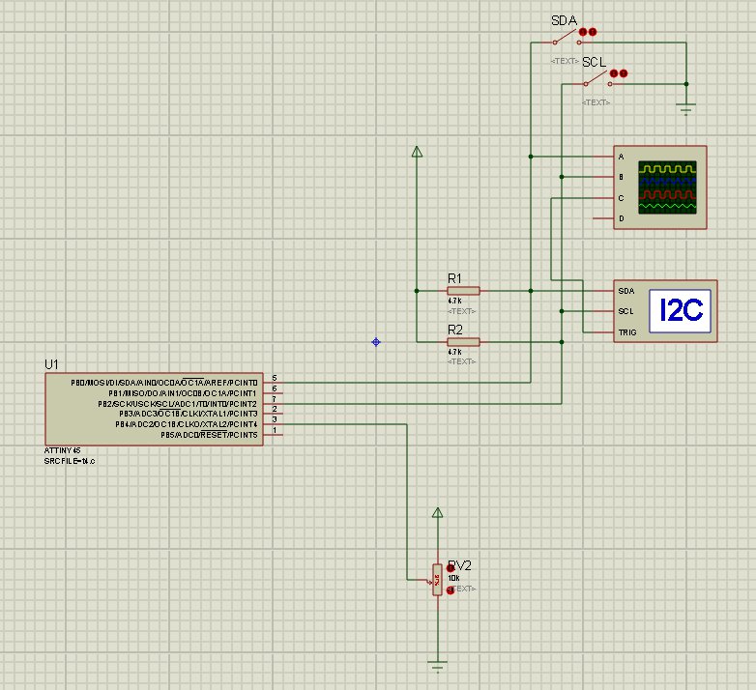756x690 pixels.
Task: Select resistor R1 body
Action: (464, 290)
